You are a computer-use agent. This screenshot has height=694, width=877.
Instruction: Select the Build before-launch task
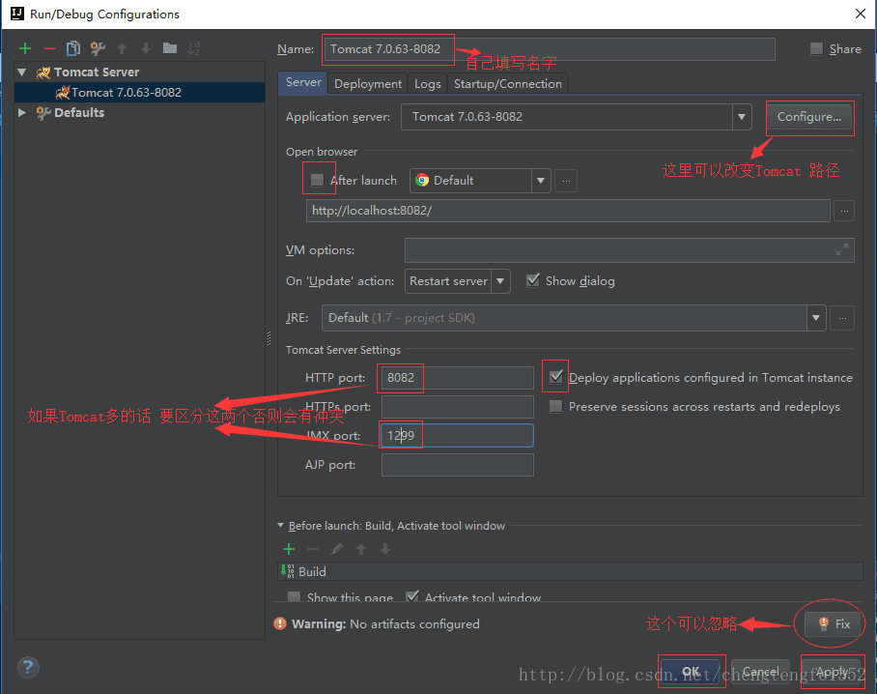tap(570, 571)
